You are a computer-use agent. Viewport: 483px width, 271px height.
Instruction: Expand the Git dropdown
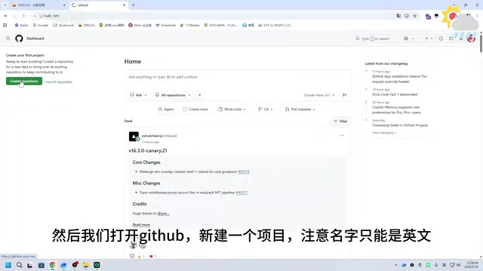tap(265, 109)
